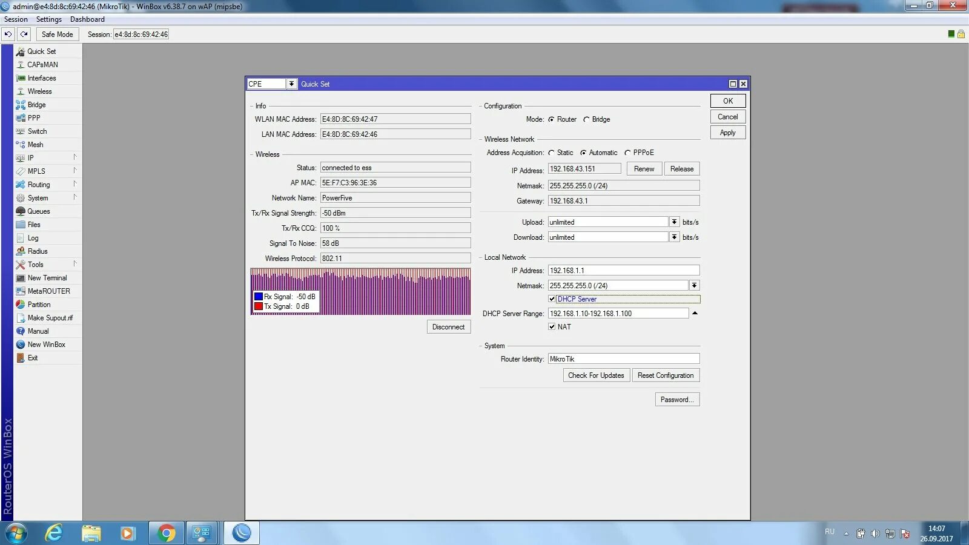Open the Local Network Netmask dropdown

point(694,285)
